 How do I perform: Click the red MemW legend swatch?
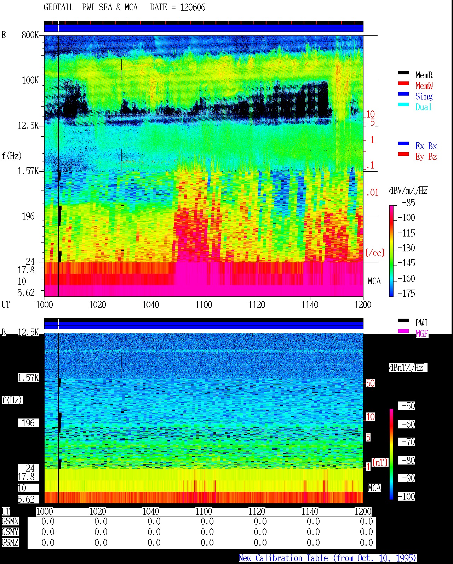coord(403,84)
